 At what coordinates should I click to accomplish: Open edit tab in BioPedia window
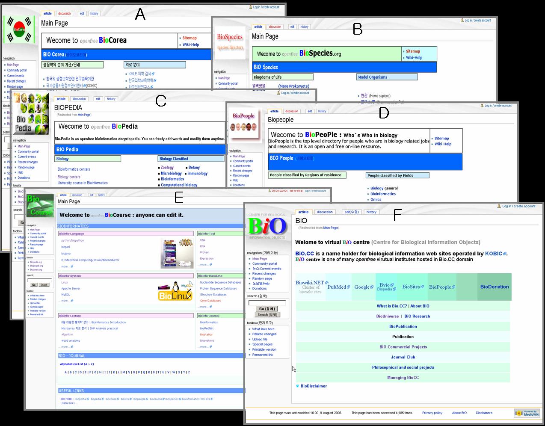[98, 99]
